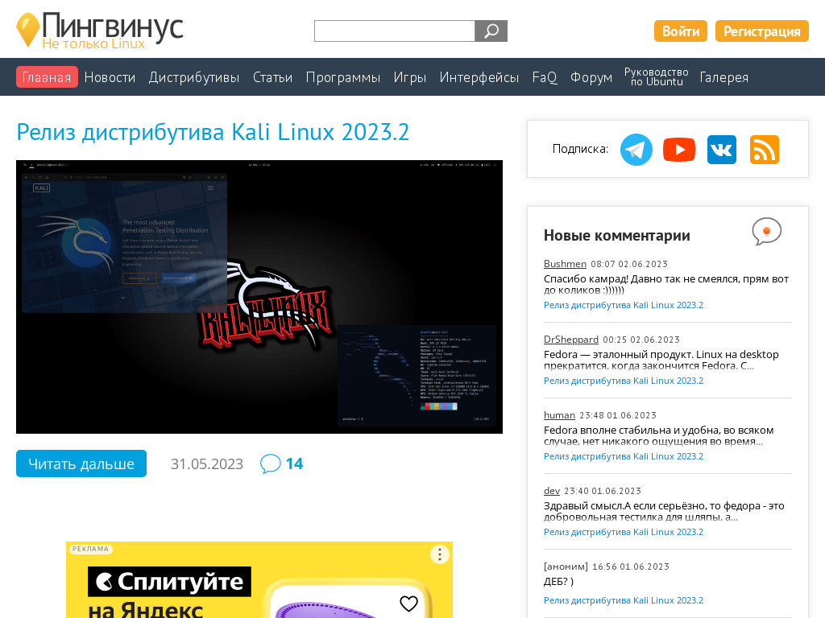Image resolution: width=825 pixels, height=618 pixels.
Task: Open the DrSheppard user profile link
Action: click(571, 340)
